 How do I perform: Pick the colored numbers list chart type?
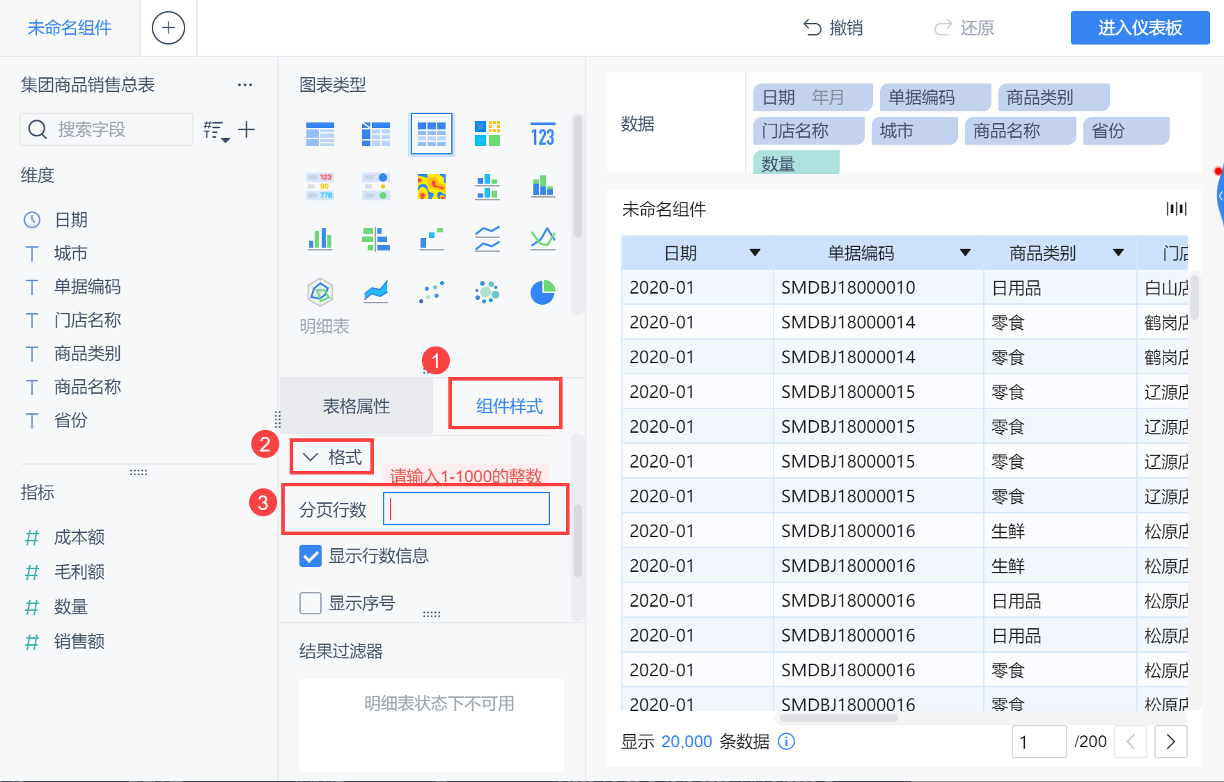(x=320, y=186)
